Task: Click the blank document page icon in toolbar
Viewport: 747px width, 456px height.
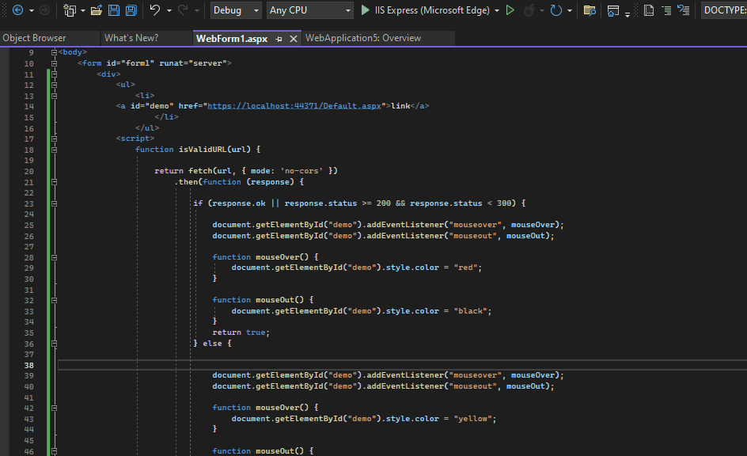Action: [x=648, y=10]
